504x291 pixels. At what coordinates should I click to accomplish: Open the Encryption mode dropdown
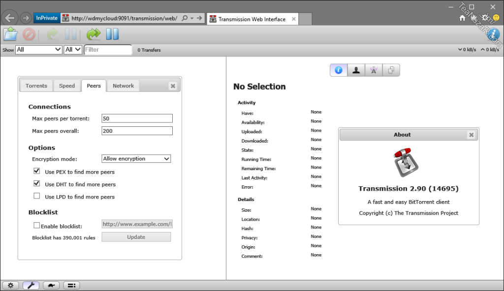click(x=136, y=159)
